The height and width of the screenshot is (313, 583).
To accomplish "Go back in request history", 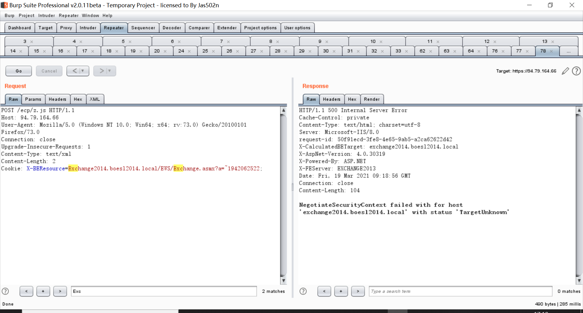I will 75,71.
